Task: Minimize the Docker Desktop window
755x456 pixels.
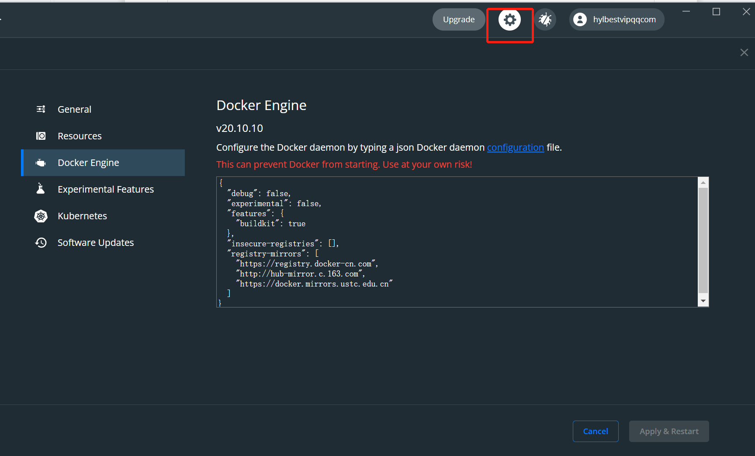Action: click(686, 12)
